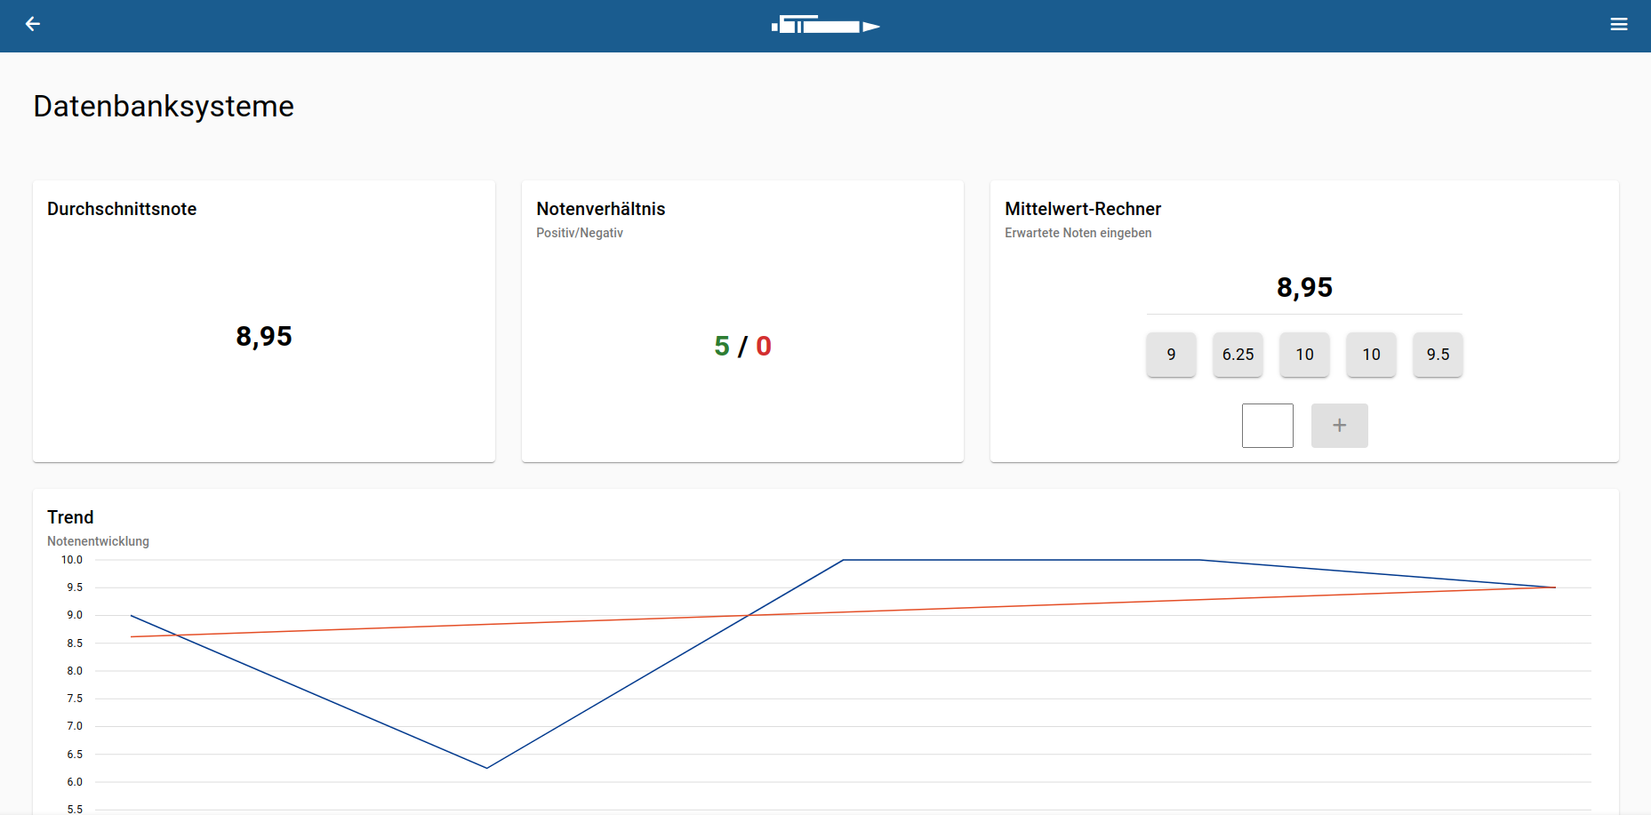Click the Notenverhältnis card title

point(600,209)
